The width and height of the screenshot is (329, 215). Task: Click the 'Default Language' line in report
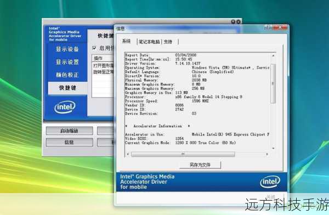click(x=179, y=72)
